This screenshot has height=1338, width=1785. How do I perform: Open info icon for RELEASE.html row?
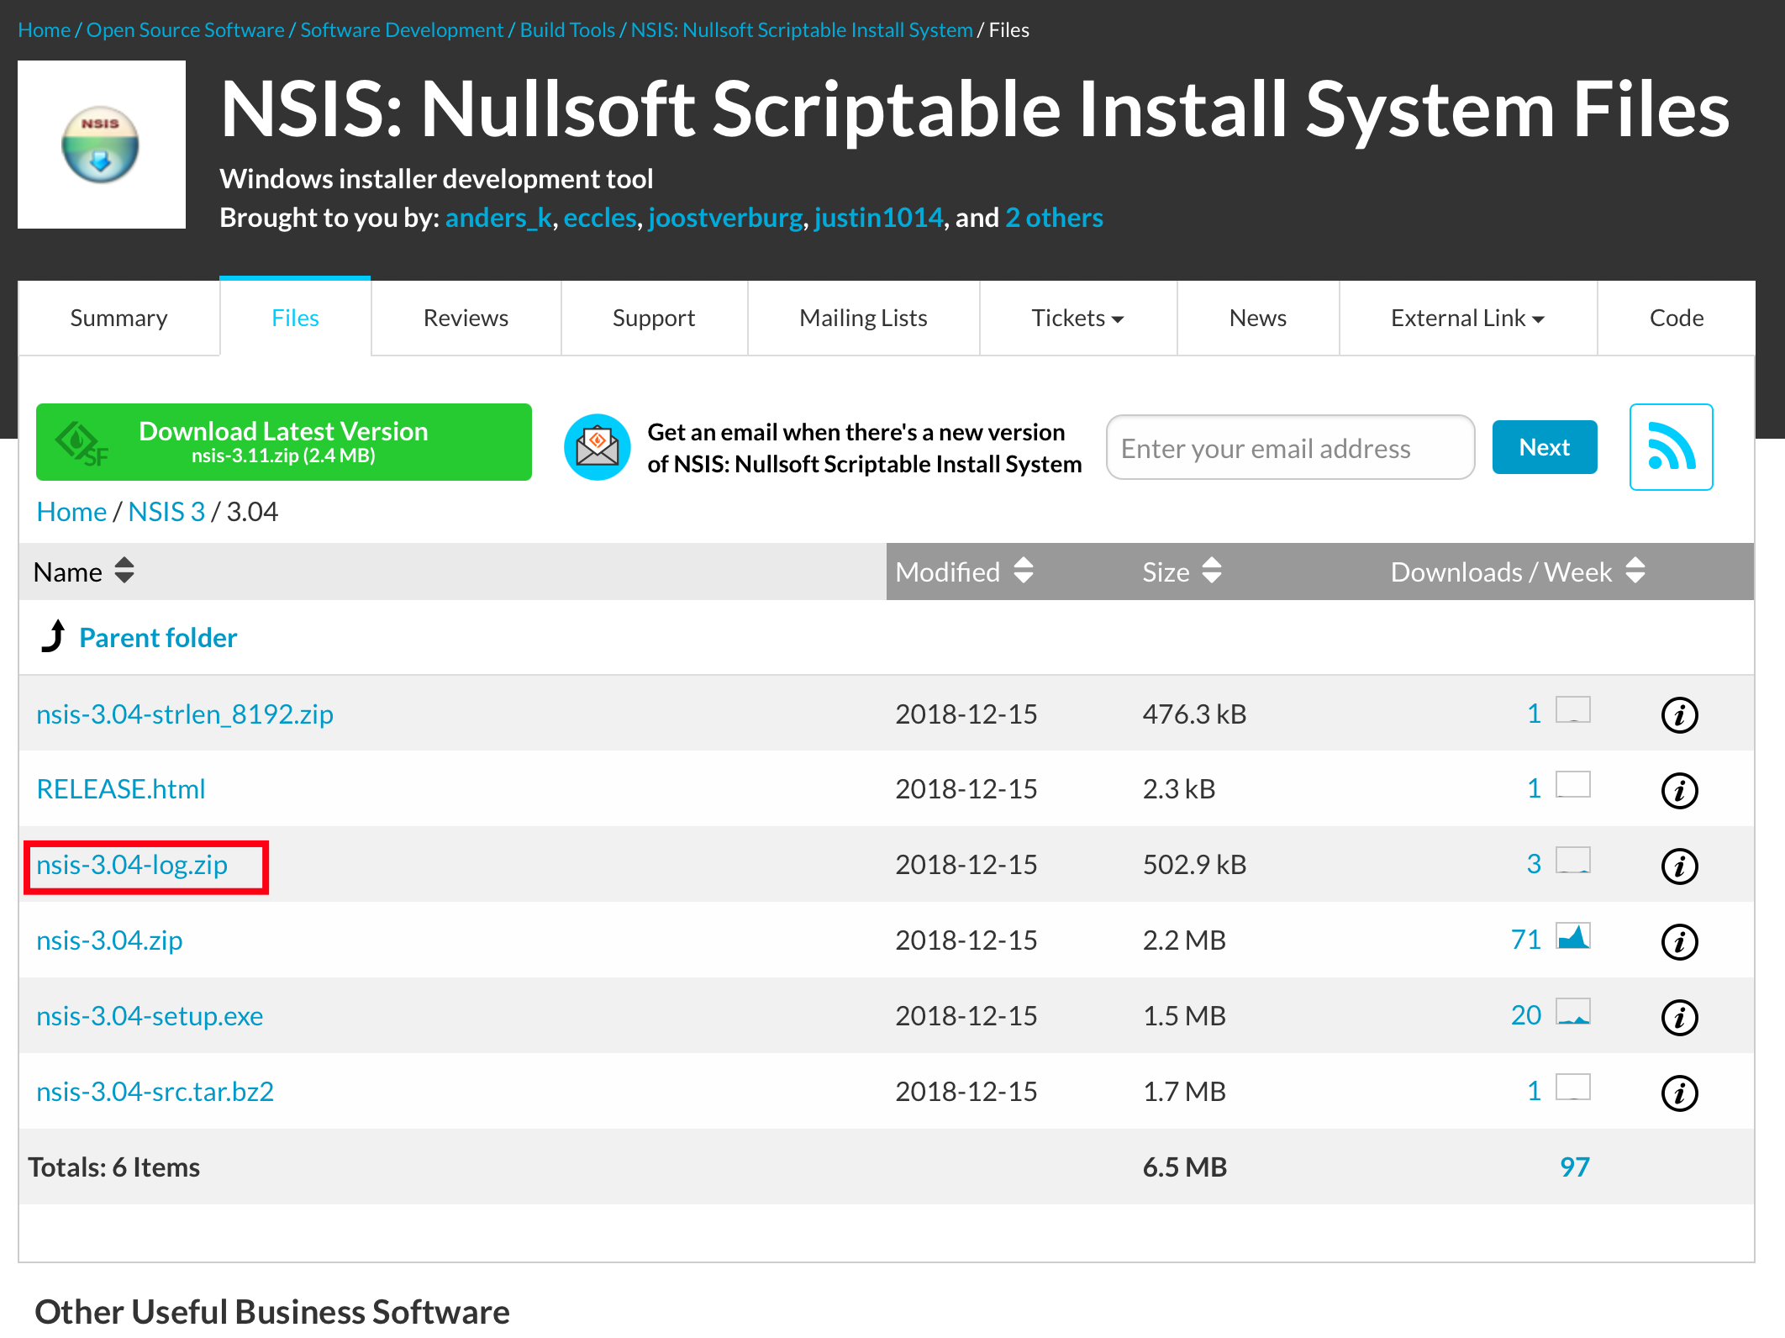[x=1679, y=790]
